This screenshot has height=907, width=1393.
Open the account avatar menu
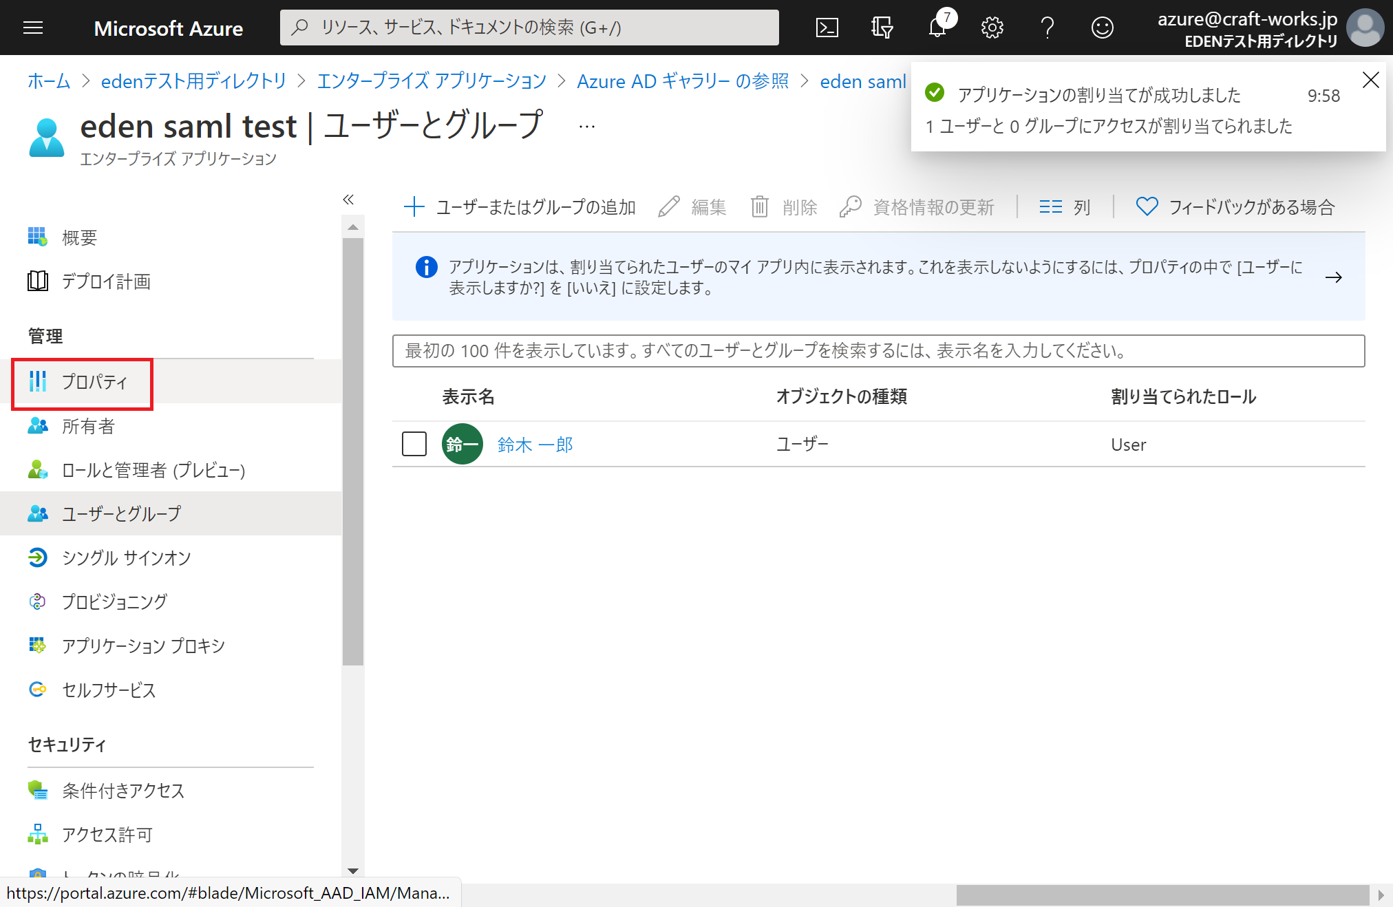click(1365, 28)
